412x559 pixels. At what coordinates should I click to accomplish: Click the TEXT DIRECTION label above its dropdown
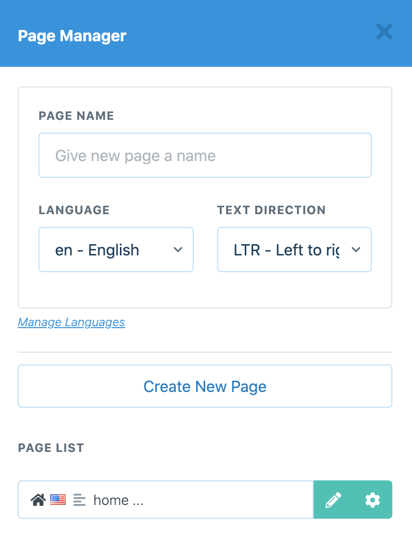tap(271, 210)
